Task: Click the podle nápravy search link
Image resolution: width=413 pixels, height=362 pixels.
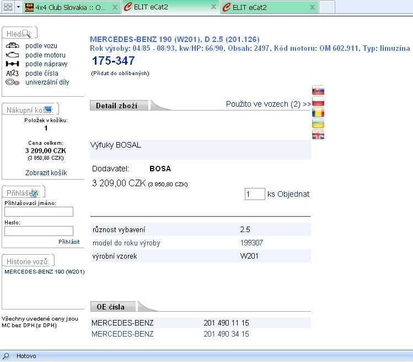Action: (46, 64)
